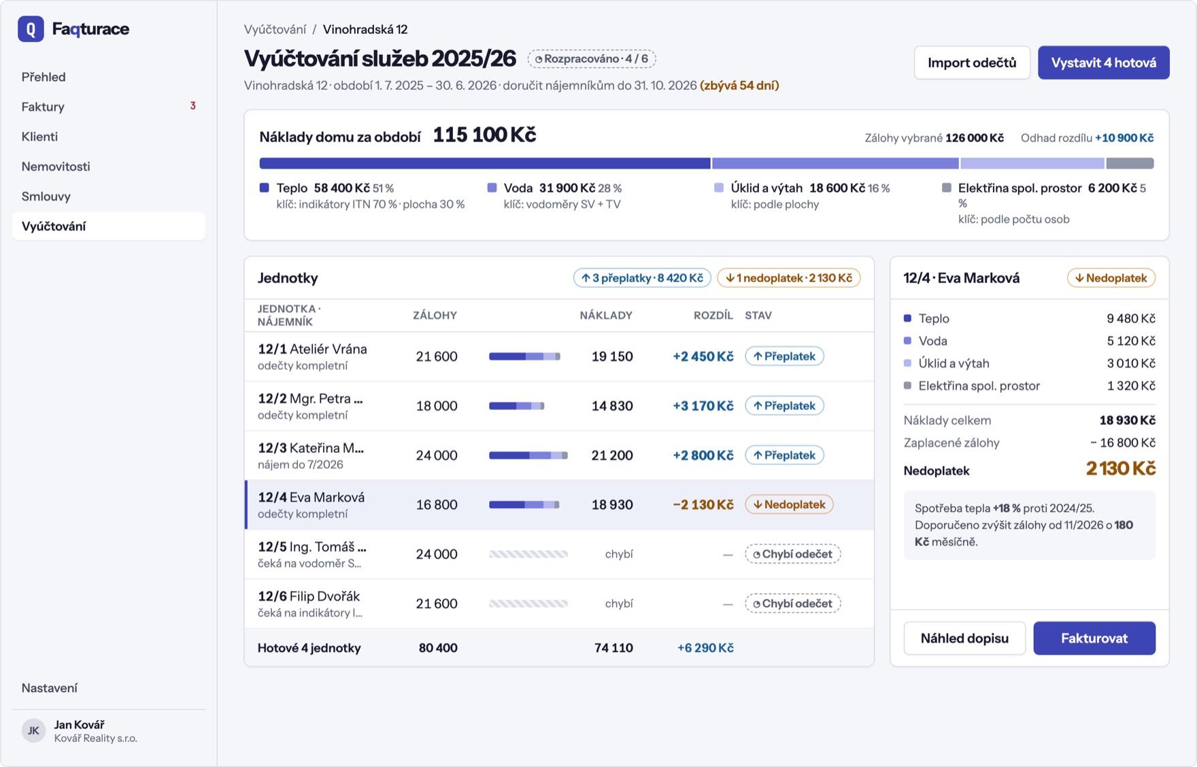This screenshot has height=767, width=1197.
Task: Click Voda 5 120 Kč line in detail panel
Action: click(x=1029, y=341)
